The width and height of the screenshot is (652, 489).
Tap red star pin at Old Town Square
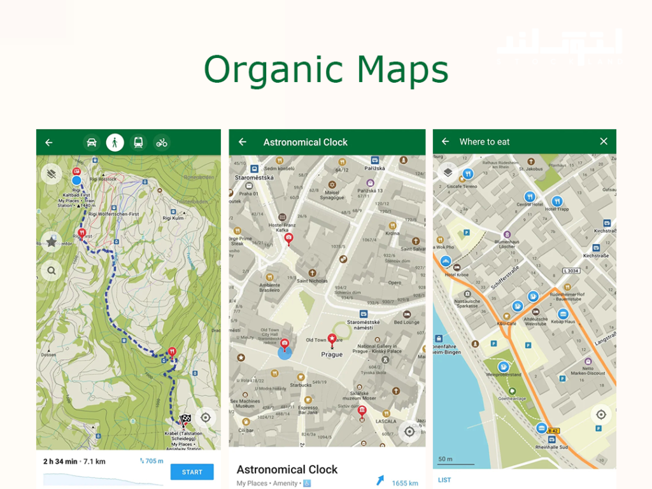coord(332,340)
